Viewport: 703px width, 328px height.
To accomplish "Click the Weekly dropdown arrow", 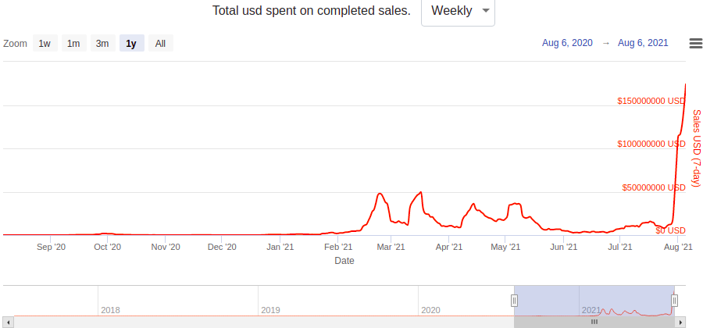I will pyautogui.click(x=486, y=11).
